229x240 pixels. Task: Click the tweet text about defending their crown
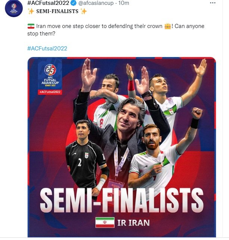(116, 30)
